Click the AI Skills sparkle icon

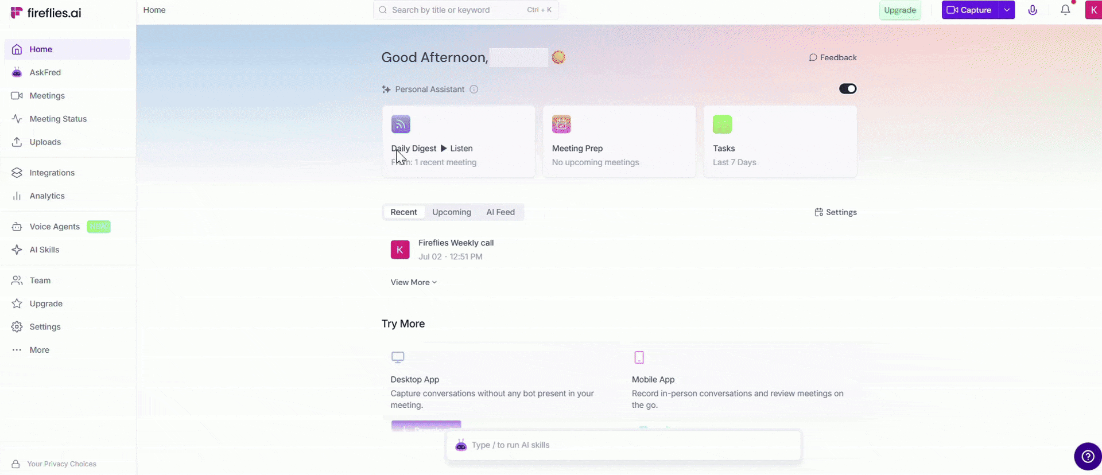pyautogui.click(x=17, y=250)
